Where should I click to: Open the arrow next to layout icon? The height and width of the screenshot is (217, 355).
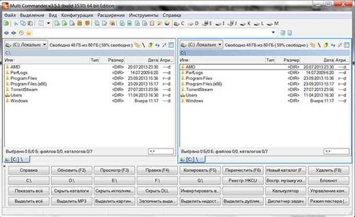click(x=48, y=23)
